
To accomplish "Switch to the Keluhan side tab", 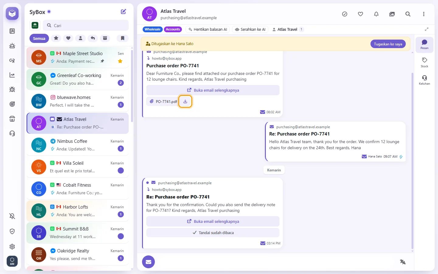I will click(x=424, y=80).
